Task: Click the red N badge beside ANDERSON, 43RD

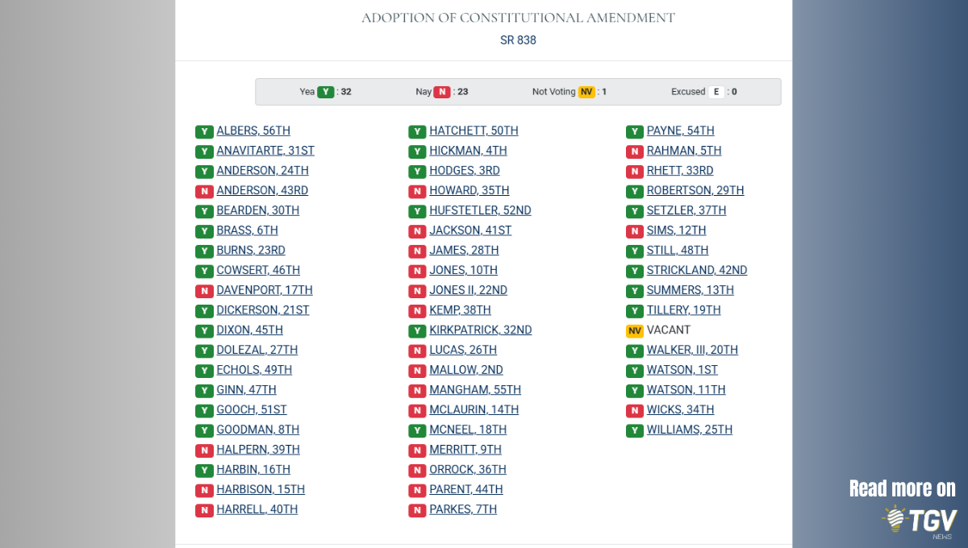Action: point(204,191)
